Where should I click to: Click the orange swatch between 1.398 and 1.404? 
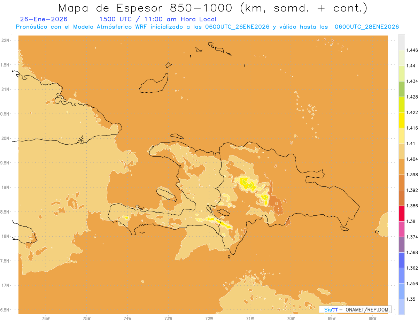tap(402, 167)
